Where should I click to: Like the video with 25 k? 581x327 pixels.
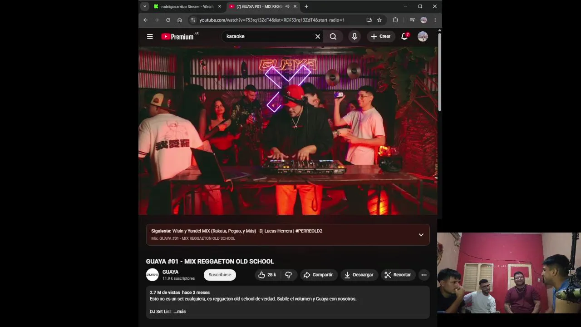click(x=267, y=275)
